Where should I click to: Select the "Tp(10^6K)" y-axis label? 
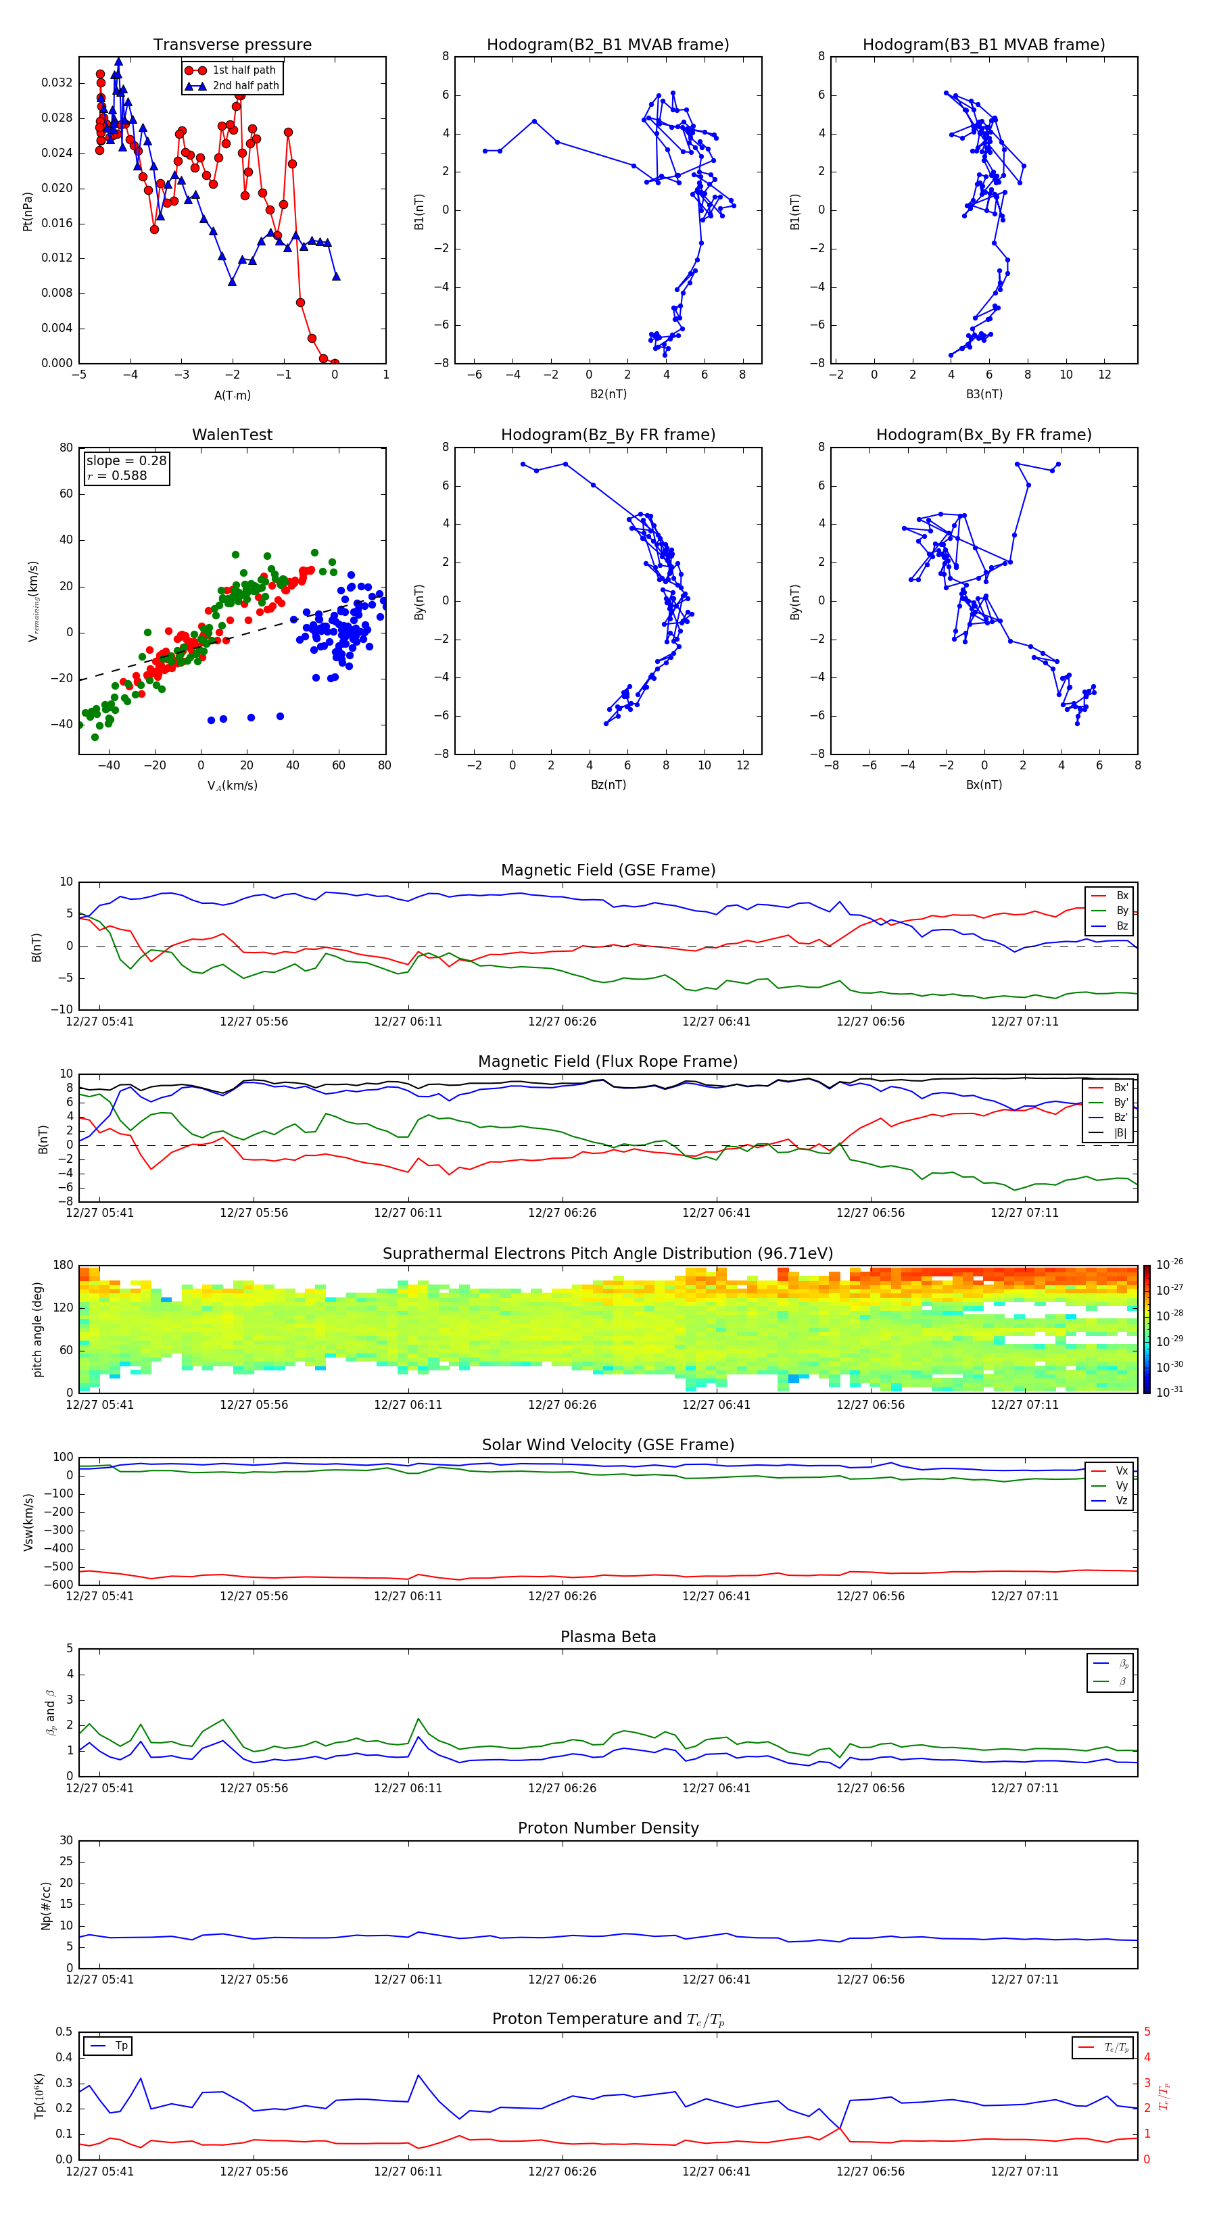[x=39, y=2096]
